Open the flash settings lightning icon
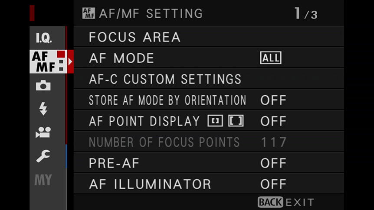This screenshot has width=374, height=210. coord(43,109)
